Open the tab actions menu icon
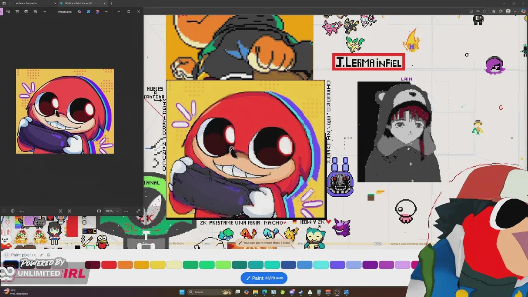The height and width of the screenshot is (297, 528). [x=4, y=3]
